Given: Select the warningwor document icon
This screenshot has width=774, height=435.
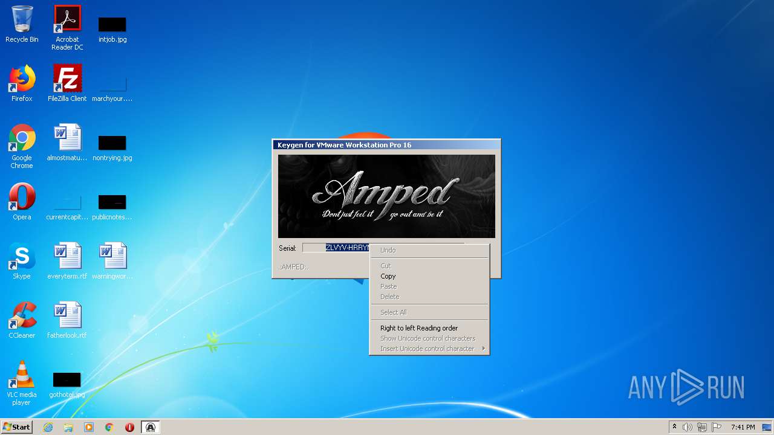Looking at the screenshot, I should tap(112, 261).
